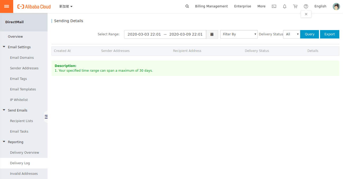Click the date range input field
The height and width of the screenshot is (179, 343).
pyautogui.click(x=165, y=34)
